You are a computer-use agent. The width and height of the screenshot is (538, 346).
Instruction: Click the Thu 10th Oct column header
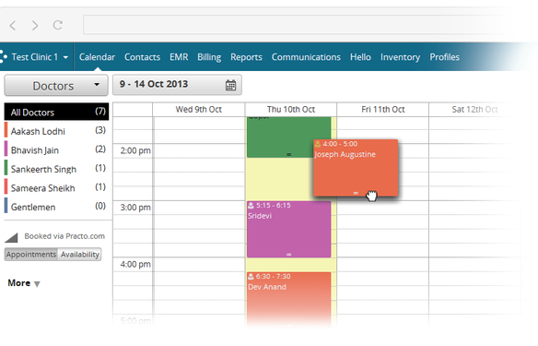coord(291,109)
